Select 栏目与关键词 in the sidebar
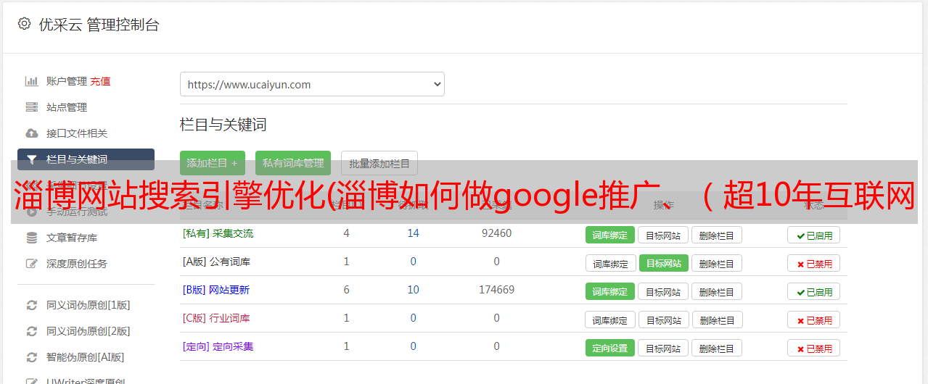The width and height of the screenshot is (928, 384). [86, 159]
